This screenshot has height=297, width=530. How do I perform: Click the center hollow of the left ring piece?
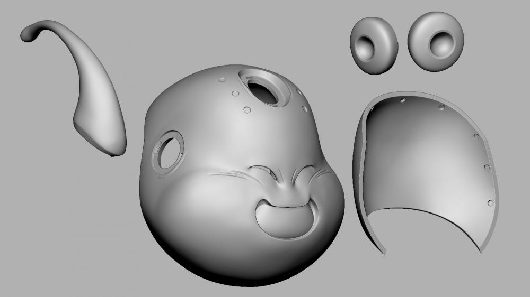[368, 48]
